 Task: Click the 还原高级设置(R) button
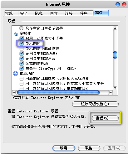tap(95, 104)
